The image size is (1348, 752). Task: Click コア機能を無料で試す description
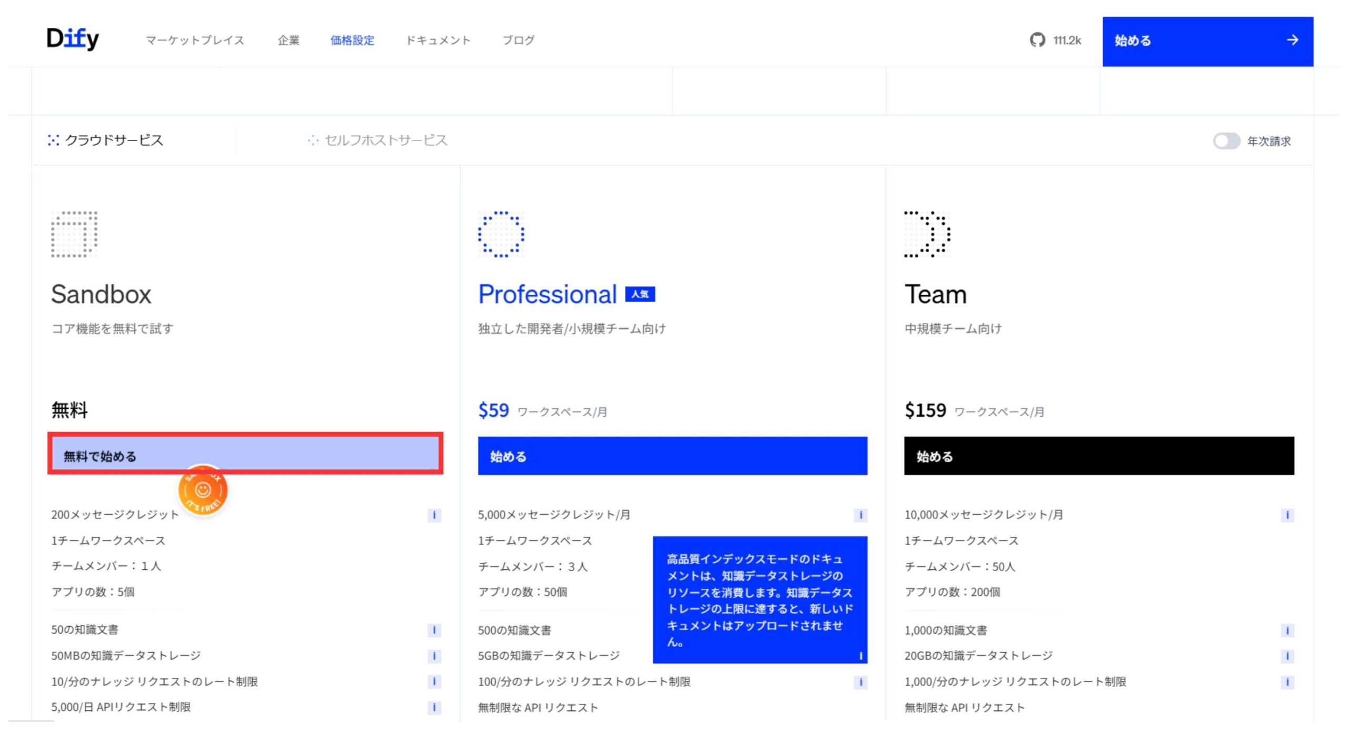point(112,328)
